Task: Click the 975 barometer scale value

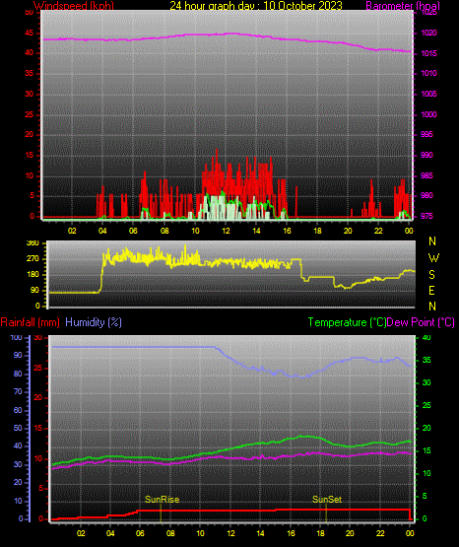Action: 426,216
